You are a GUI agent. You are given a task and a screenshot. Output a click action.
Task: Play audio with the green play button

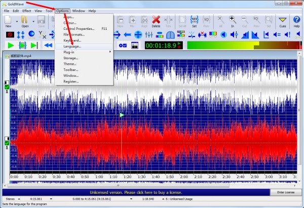pos(11,46)
